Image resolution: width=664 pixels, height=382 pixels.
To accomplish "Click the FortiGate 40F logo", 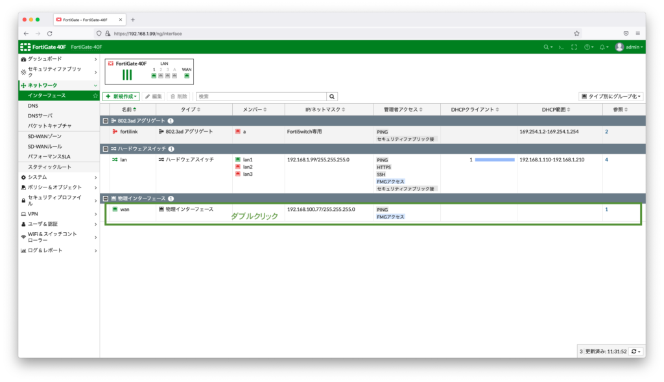I will coord(43,47).
